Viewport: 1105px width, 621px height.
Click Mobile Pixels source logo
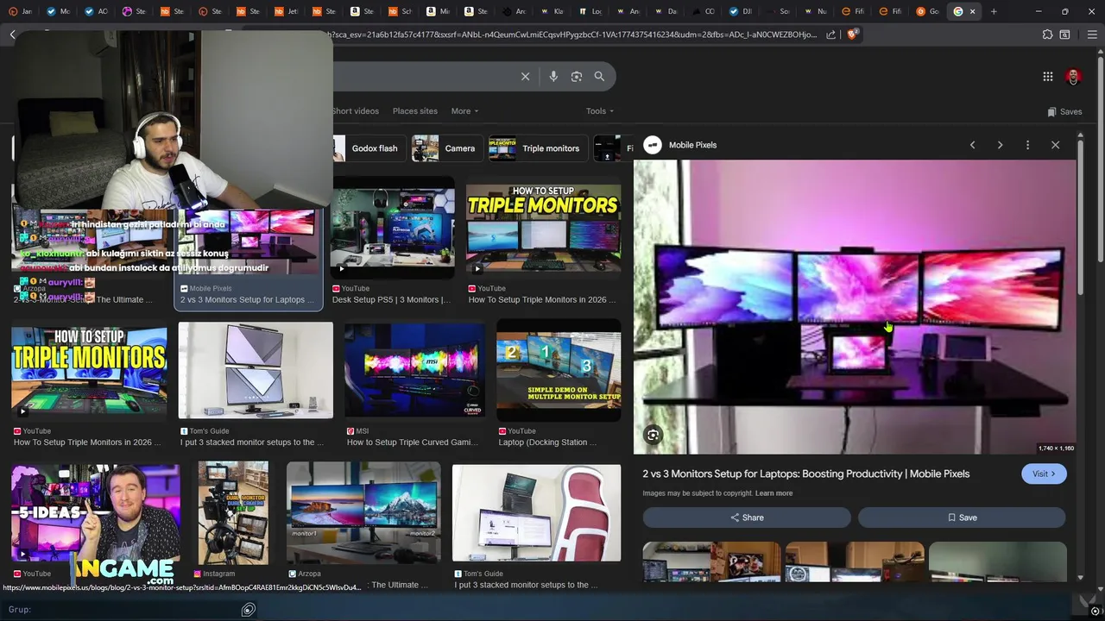coord(653,145)
